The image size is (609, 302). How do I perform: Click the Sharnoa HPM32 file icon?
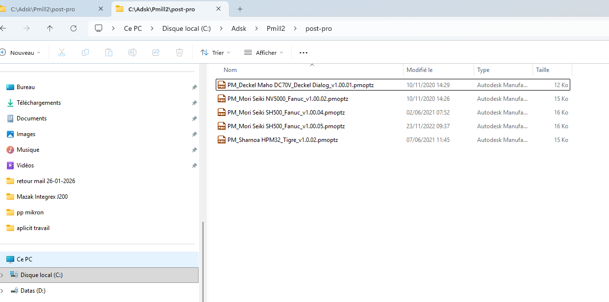pos(222,139)
